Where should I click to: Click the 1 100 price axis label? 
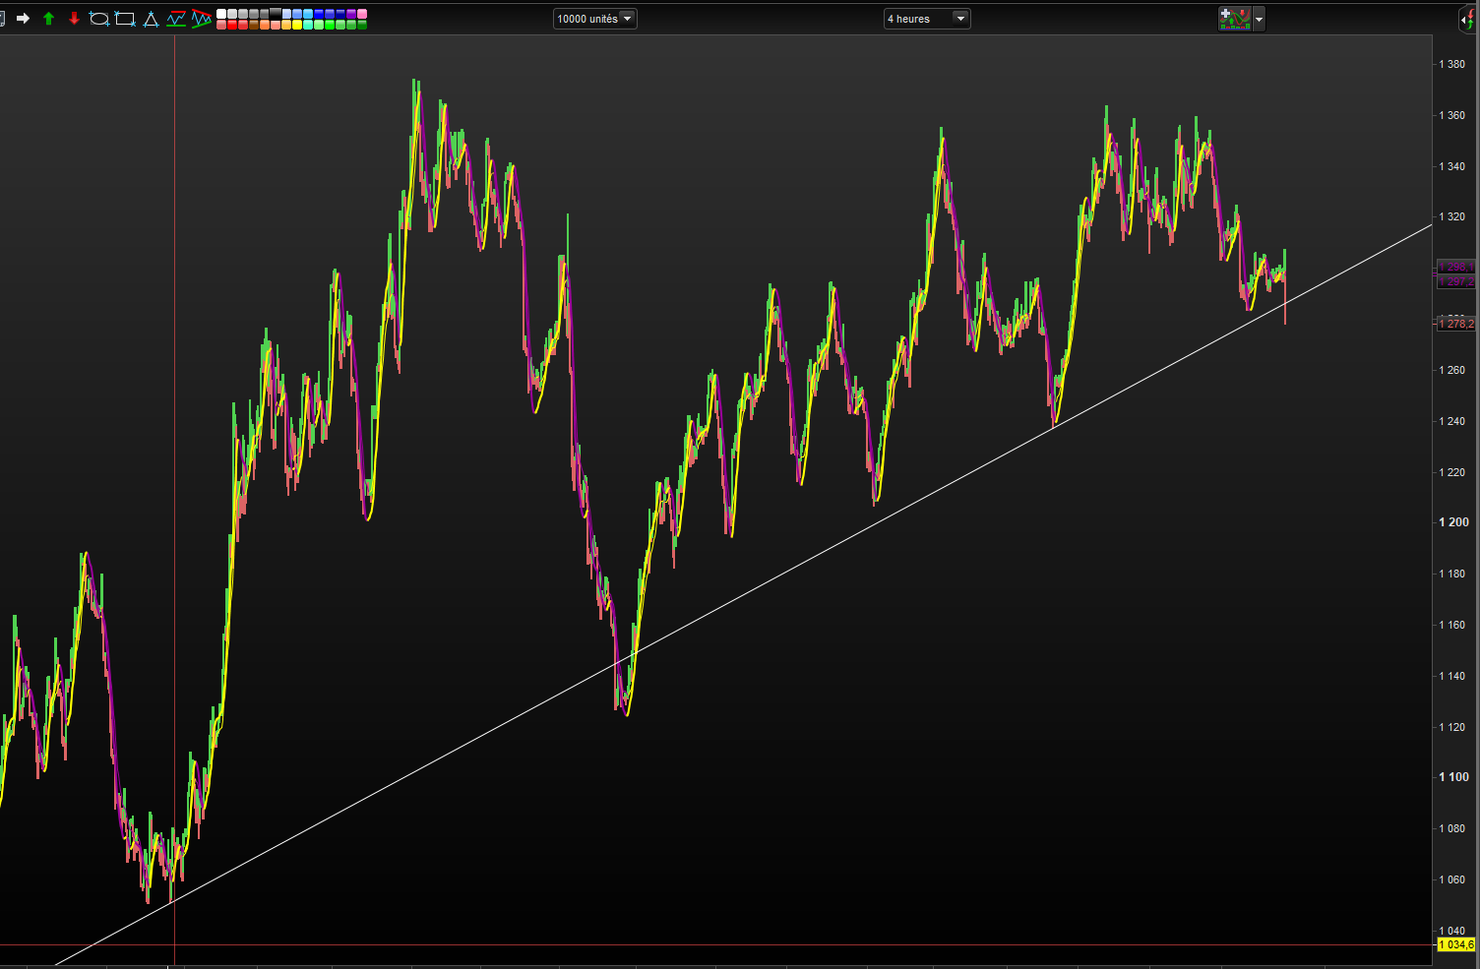(x=1453, y=777)
